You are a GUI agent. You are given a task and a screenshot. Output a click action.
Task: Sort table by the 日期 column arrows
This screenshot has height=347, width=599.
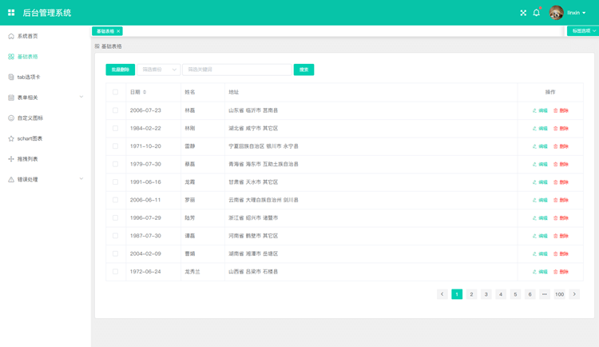pos(145,92)
